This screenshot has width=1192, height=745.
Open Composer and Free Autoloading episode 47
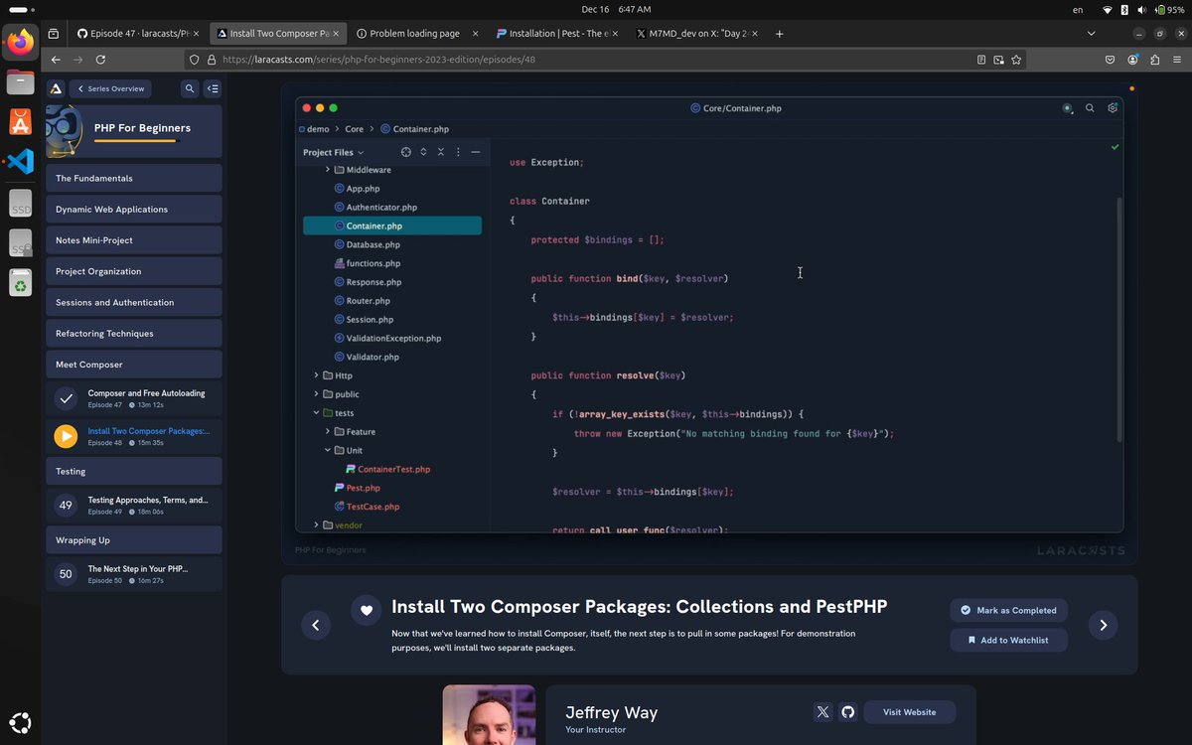click(134, 398)
